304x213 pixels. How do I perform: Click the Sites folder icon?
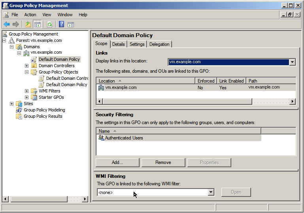(19, 104)
